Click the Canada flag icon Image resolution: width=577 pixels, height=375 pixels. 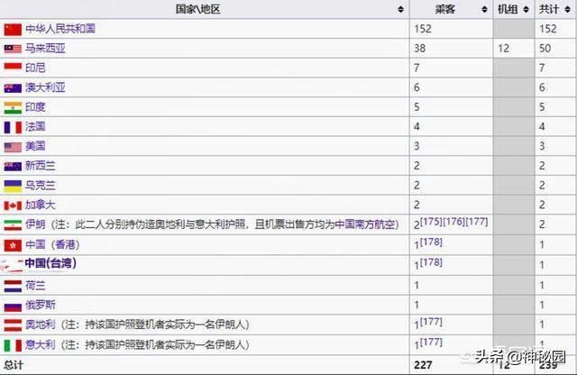[13, 206]
